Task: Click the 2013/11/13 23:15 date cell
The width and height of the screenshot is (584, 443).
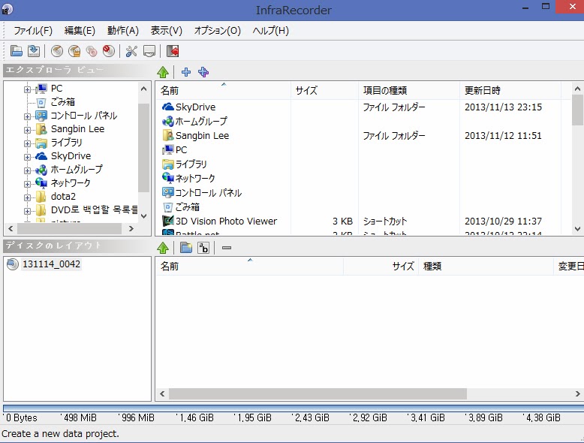Action: click(x=503, y=107)
